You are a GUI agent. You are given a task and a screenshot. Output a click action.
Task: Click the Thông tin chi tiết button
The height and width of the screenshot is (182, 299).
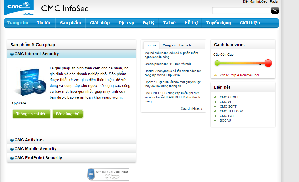coord(31,114)
